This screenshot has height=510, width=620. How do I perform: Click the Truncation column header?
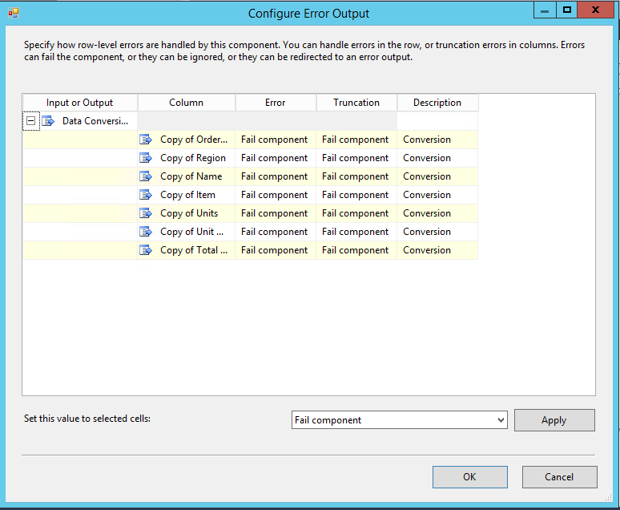coord(356,103)
